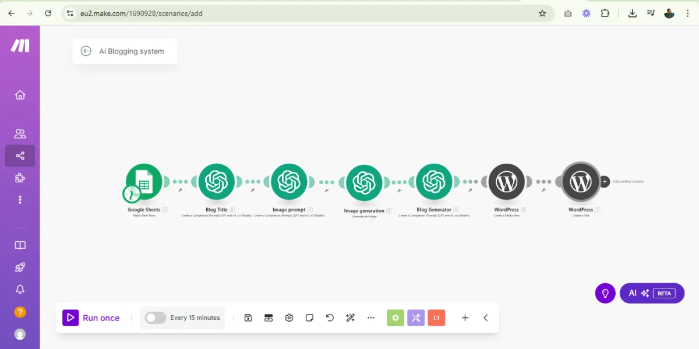Open the Image generation OpenAI module
This screenshot has height=349, width=699.
(363, 183)
